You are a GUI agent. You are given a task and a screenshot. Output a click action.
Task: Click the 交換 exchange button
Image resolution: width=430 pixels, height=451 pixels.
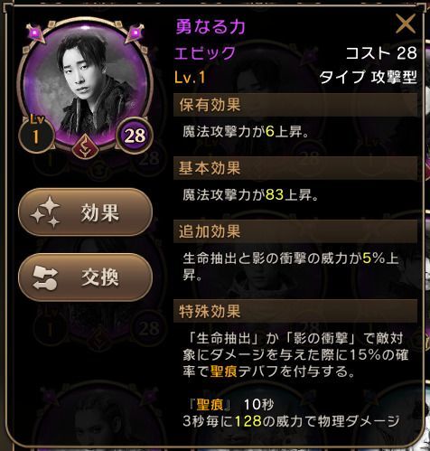pos(86,277)
